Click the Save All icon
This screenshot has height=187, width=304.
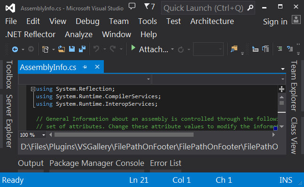82,49
